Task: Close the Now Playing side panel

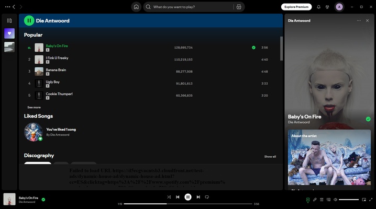Action: point(368,20)
